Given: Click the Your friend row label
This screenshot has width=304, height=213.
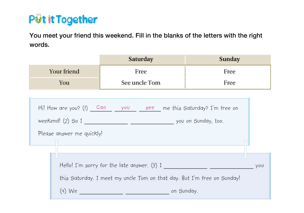Looking at the screenshot, I should click(x=64, y=71).
